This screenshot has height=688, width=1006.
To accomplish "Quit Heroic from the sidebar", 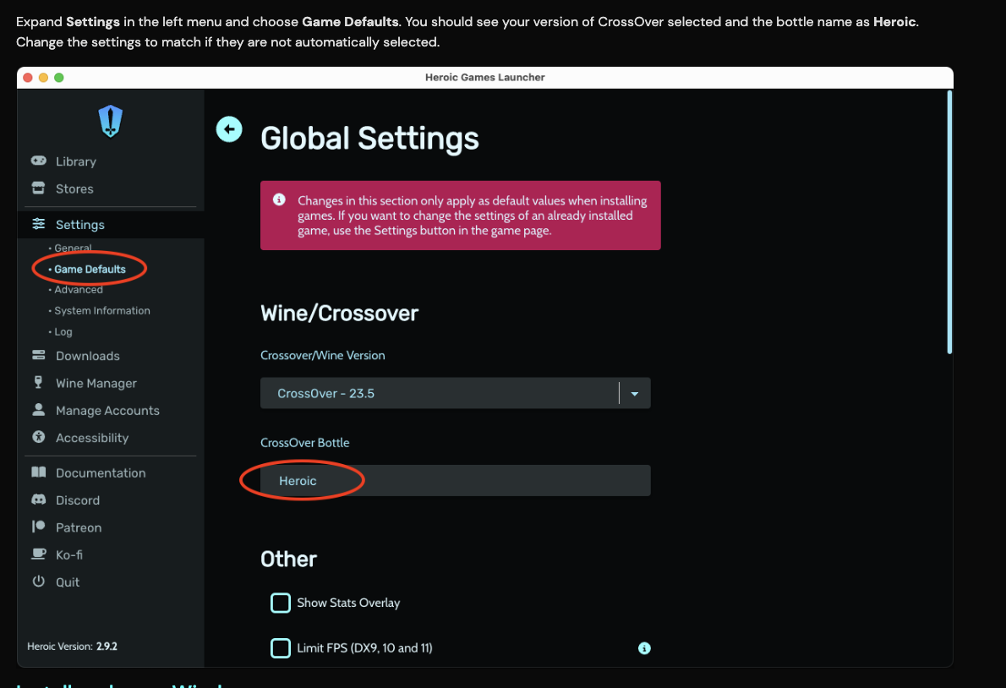I will pyautogui.click(x=68, y=582).
